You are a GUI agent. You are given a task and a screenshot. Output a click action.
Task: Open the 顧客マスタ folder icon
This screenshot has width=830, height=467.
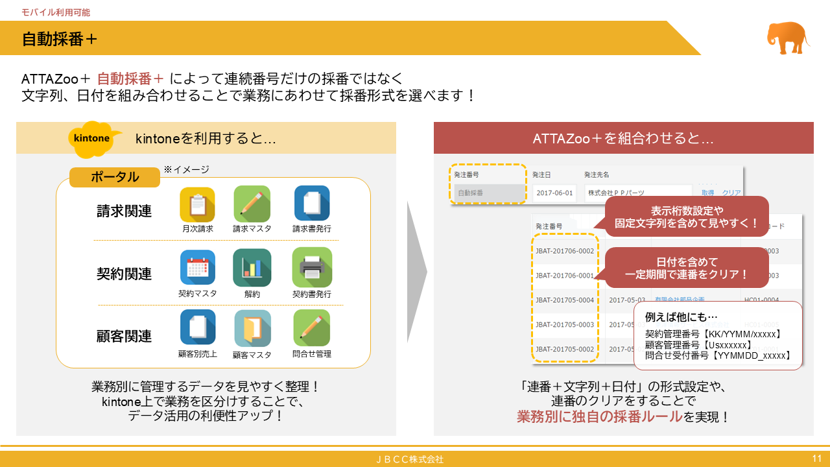[252, 328]
